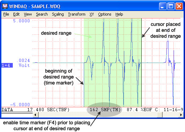This screenshot has width=185, height=132.
Task: Click the 1=4 channel annotation box
Action: (x=7, y=65)
